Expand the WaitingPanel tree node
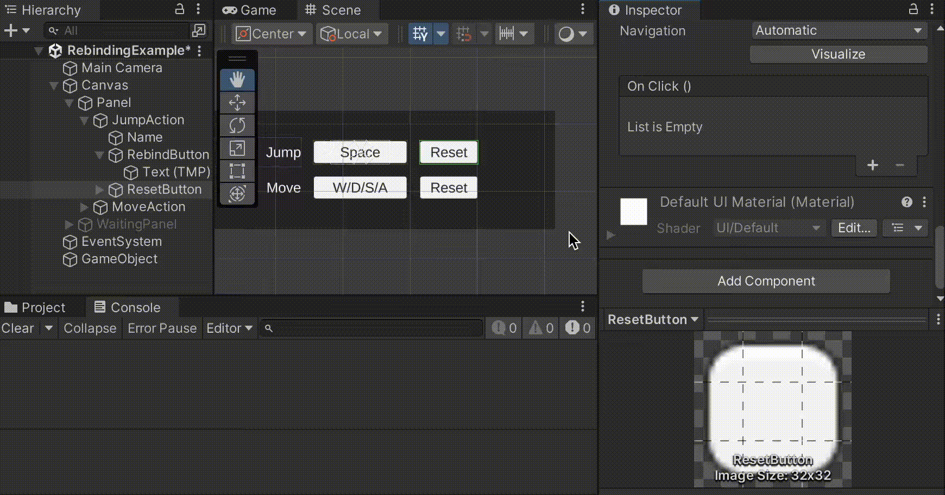 (69, 224)
